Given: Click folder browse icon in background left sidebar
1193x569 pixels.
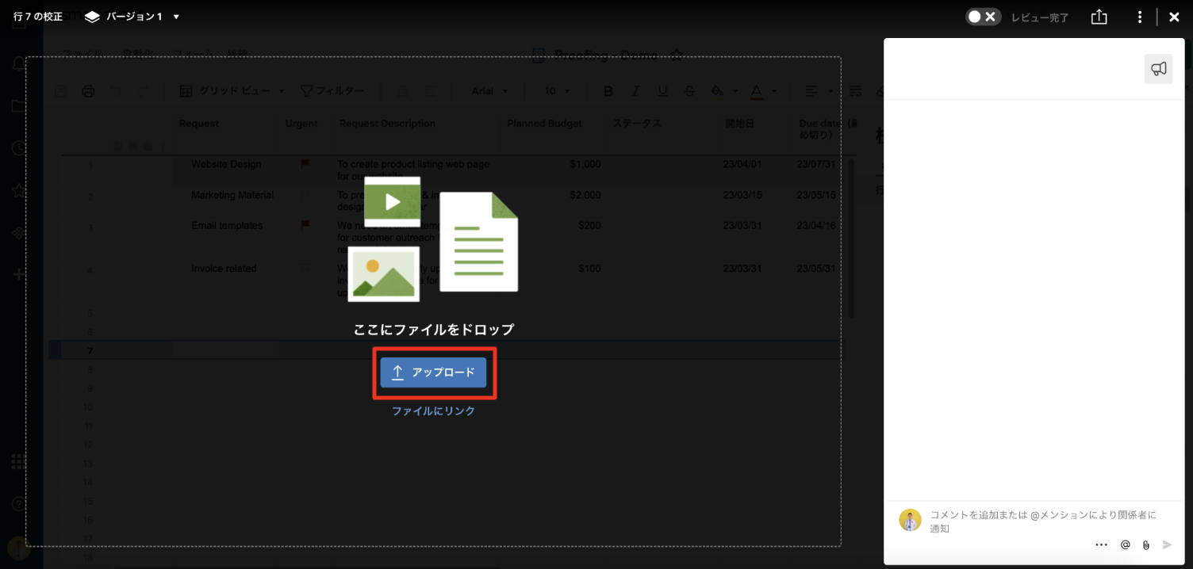Looking at the screenshot, I should 18,105.
